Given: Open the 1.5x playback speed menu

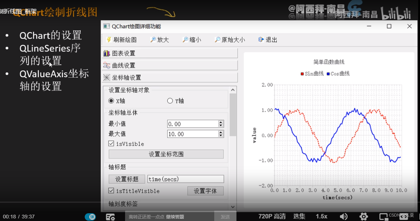Looking at the screenshot, I should 321,216.
